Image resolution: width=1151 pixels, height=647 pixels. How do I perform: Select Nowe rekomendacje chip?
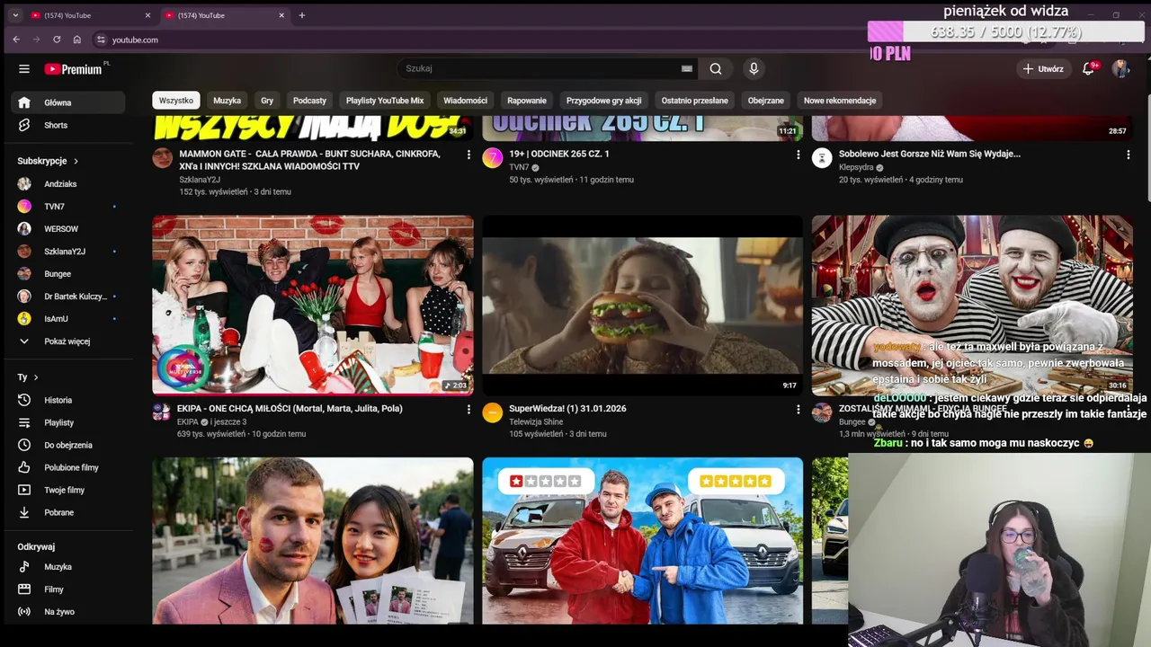point(840,101)
